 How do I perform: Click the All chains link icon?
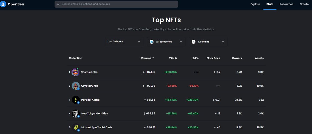[x=193, y=41]
